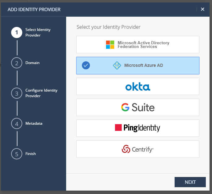Select the Microsoft Azure AD provider card

[138, 66]
